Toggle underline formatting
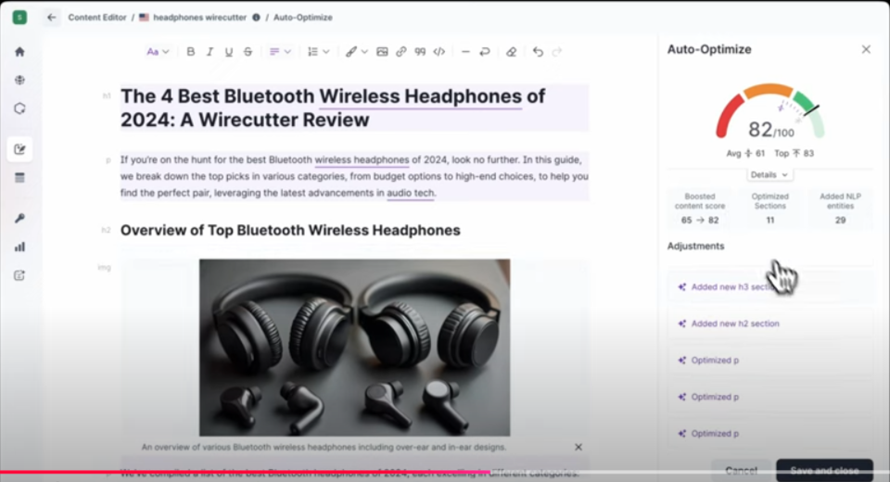This screenshot has width=890, height=482. coord(229,52)
